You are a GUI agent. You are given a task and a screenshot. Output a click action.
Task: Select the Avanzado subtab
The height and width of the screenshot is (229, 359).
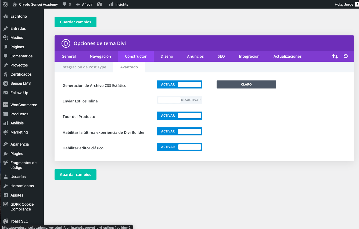pyautogui.click(x=129, y=67)
